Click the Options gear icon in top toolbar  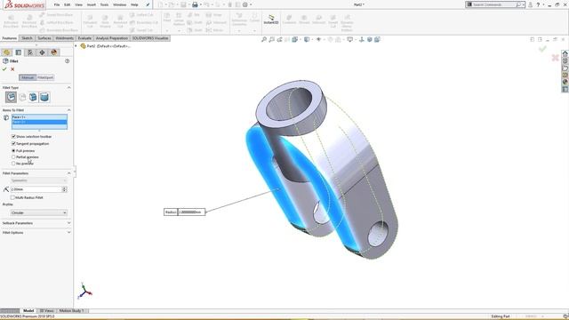[245, 4]
